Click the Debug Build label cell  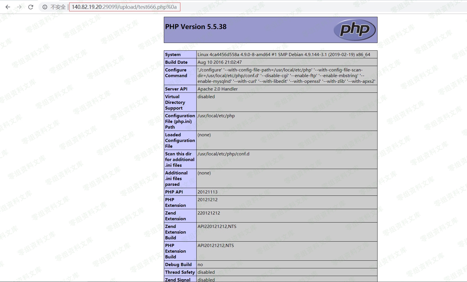(178, 265)
